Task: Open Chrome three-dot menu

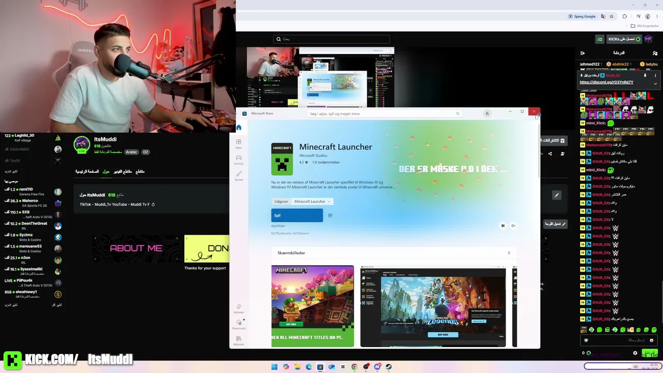Action: (657, 17)
